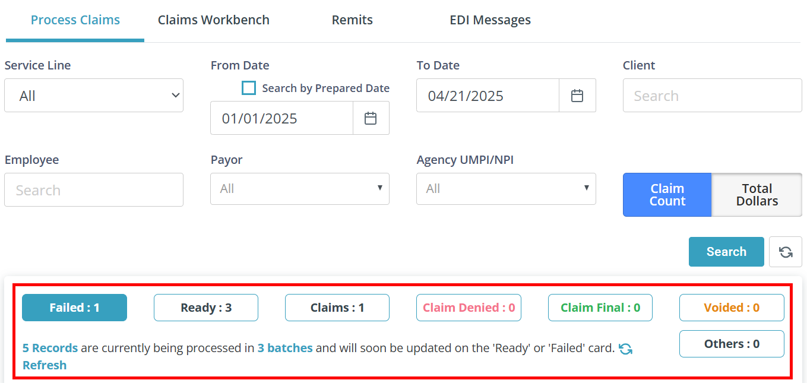Enable Search by Prepared Date checkbox
Image resolution: width=807 pixels, height=383 pixels.
(x=249, y=88)
